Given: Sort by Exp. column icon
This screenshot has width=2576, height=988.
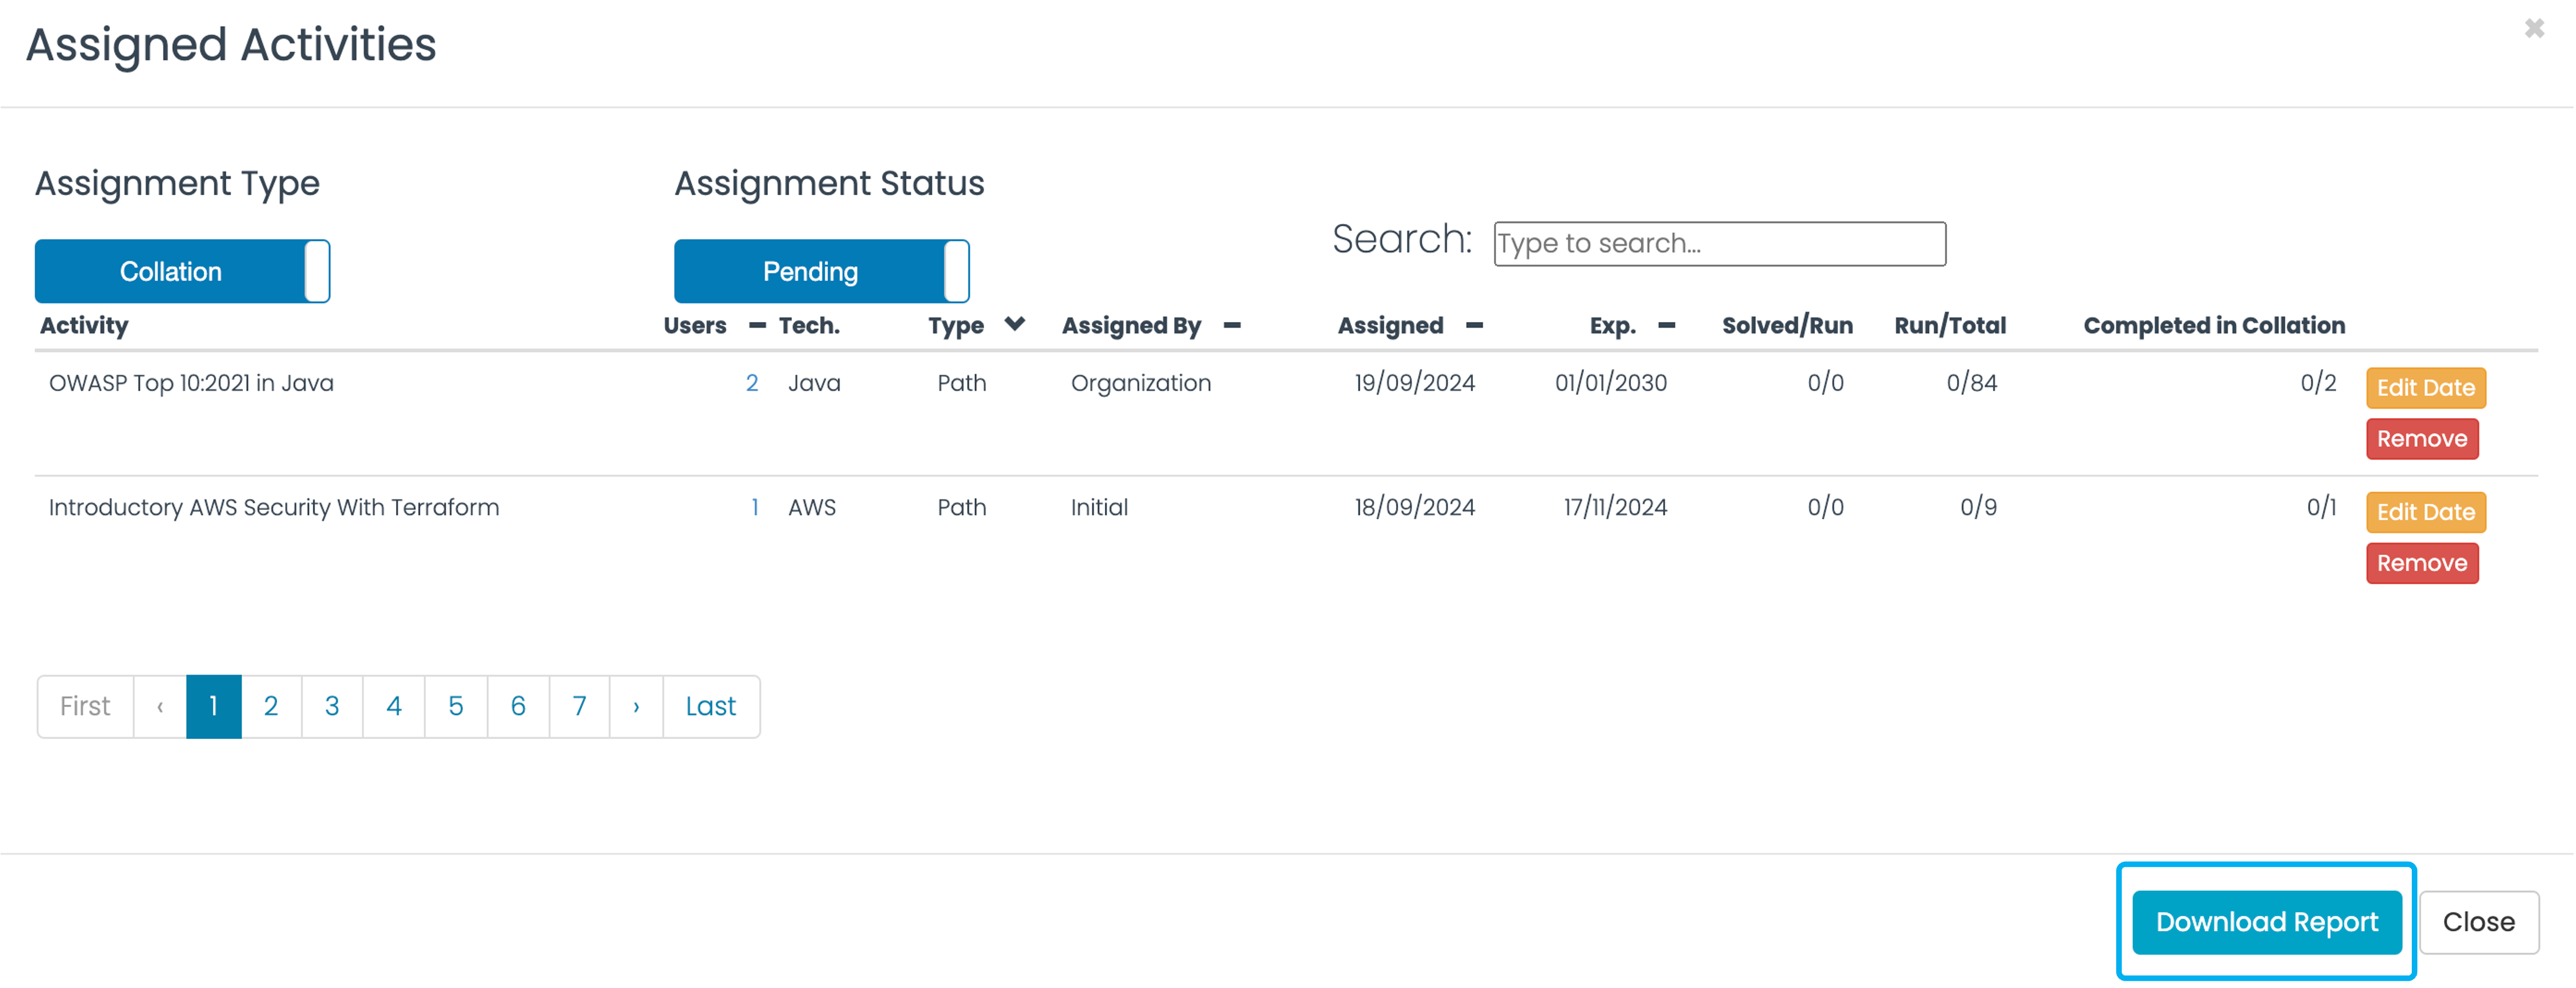Looking at the screenshot, I should coord(1666,325).
